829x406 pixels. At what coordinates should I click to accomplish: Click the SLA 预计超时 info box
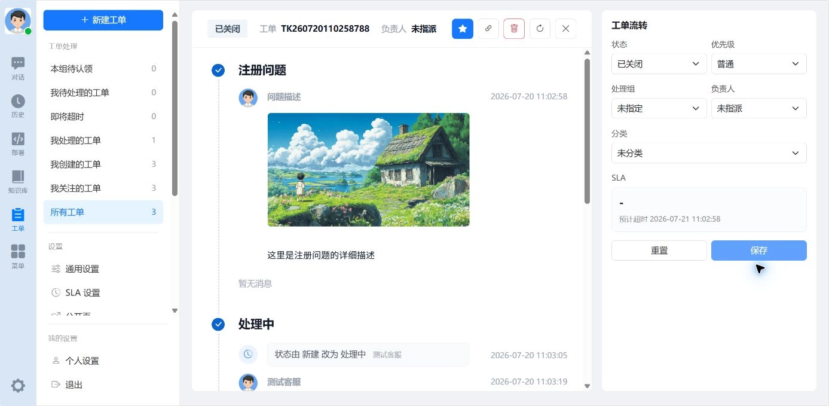tap(709, 210)
